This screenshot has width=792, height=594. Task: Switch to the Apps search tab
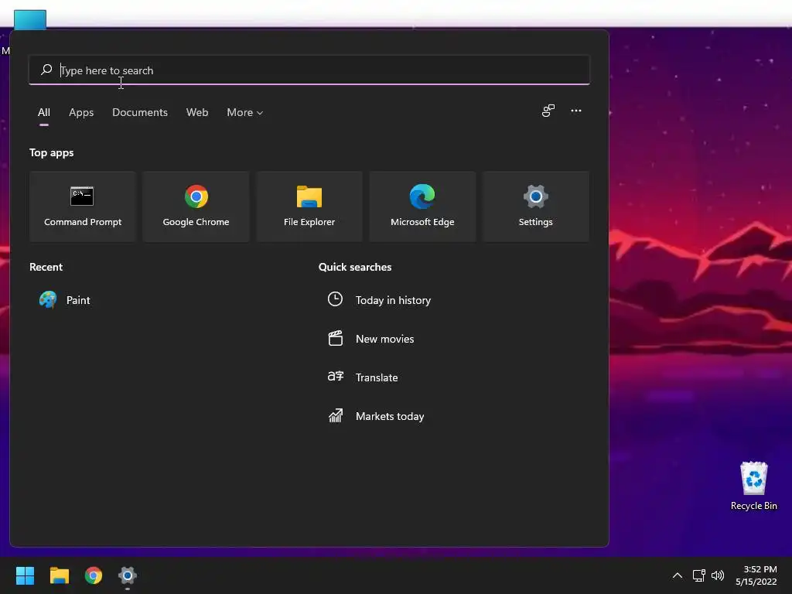(x=81, y=112)
